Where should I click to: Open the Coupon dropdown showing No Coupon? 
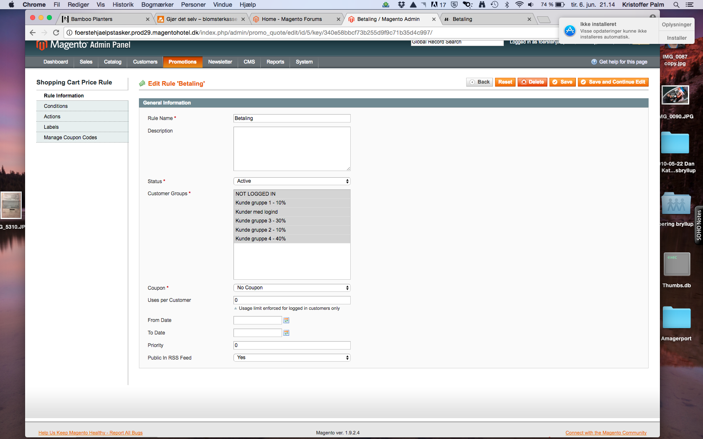292,288
